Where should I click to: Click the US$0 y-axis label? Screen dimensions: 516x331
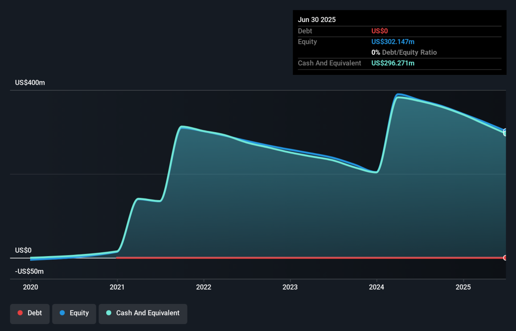[x=23, y=251]
